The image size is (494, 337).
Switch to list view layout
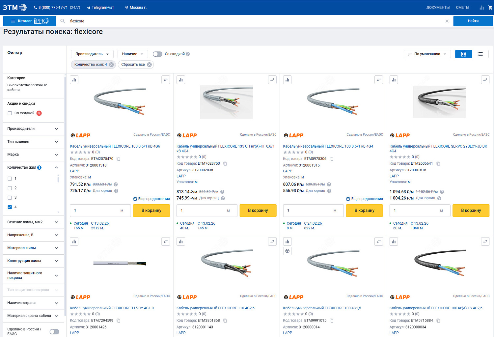[480, 54]
